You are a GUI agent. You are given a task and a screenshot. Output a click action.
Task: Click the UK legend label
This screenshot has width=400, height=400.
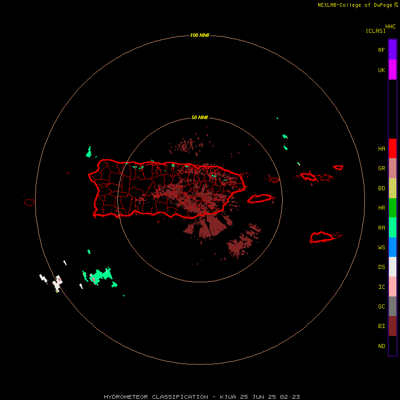381,70
